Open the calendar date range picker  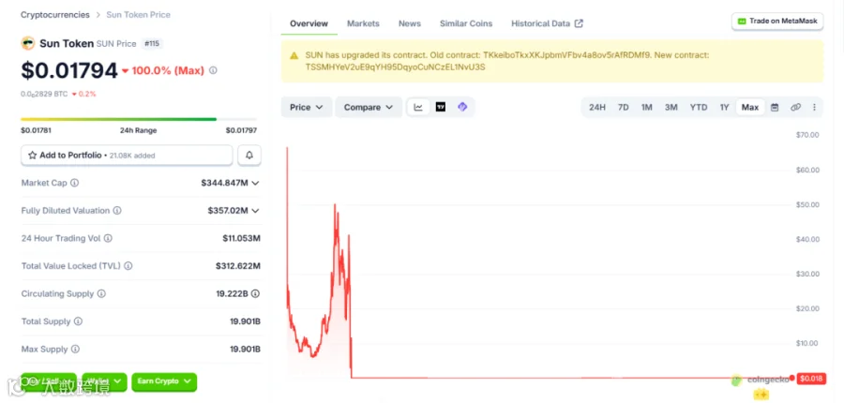[x=775, y=107]
